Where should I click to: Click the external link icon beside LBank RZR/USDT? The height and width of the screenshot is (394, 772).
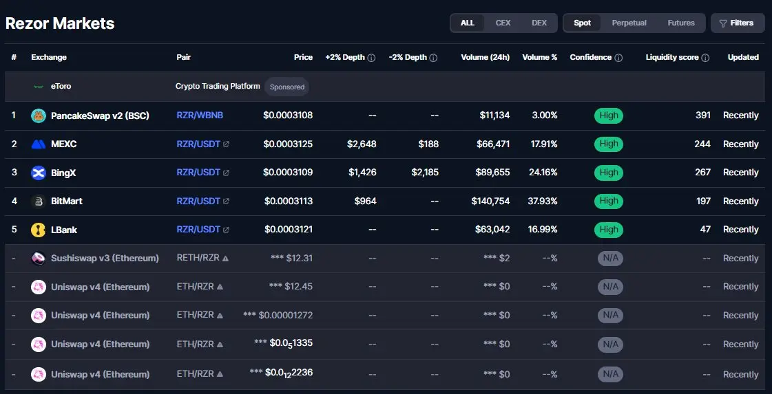226,230
